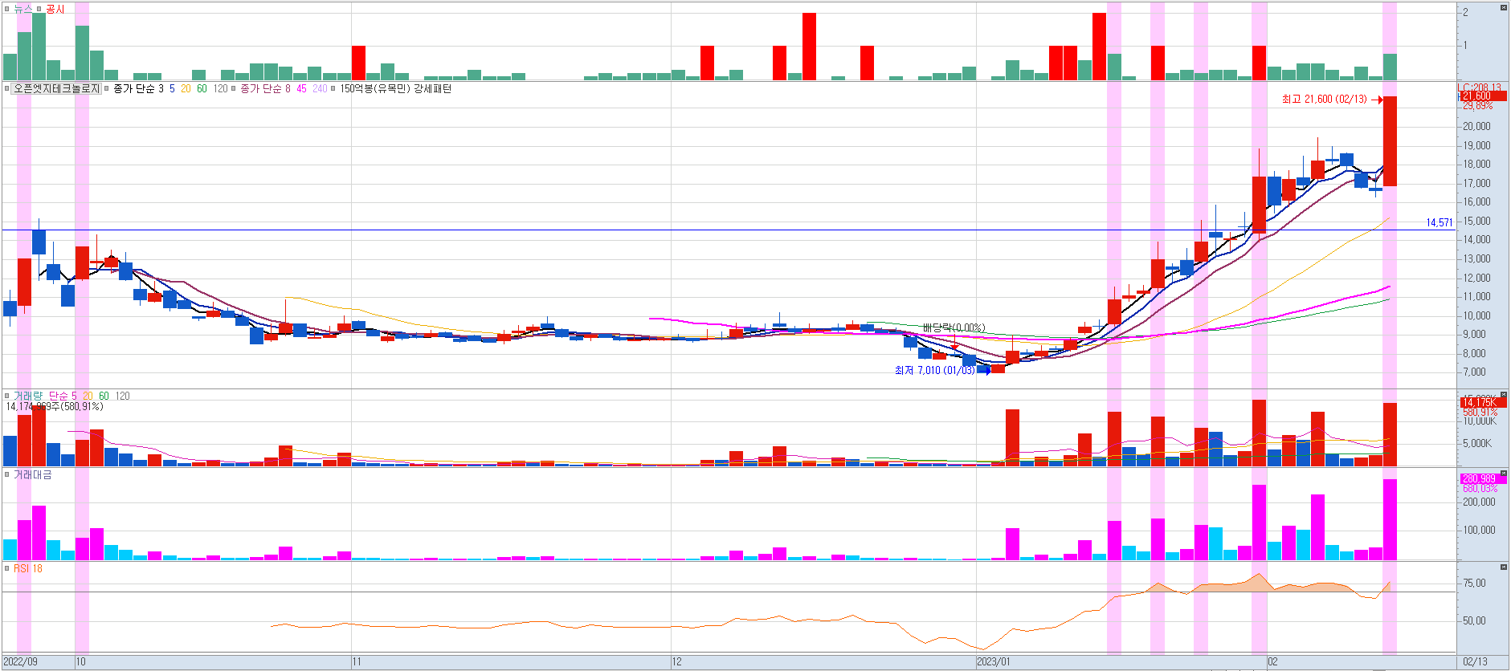This screenshot has height=671, width=1511.
Task: Click the 공시 indicator label
Action: tap(55, 9)
